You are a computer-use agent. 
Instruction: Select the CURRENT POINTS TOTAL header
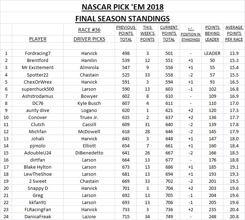point(169,33)
